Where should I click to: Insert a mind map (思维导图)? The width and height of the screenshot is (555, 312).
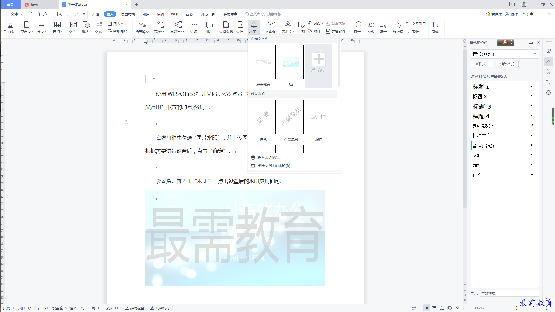(178, 27)
